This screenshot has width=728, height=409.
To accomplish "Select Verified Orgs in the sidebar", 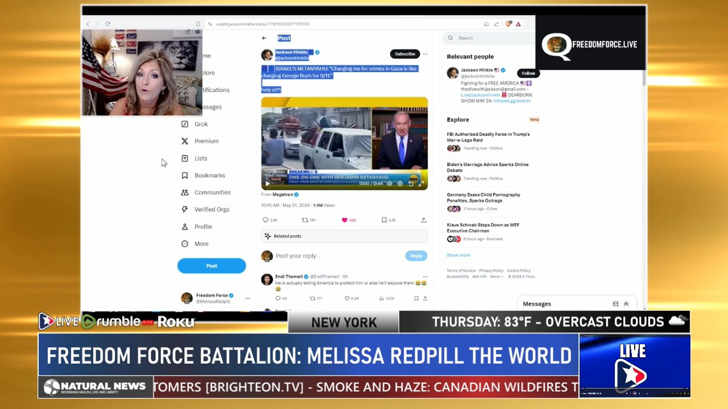I will pos(212,210).
